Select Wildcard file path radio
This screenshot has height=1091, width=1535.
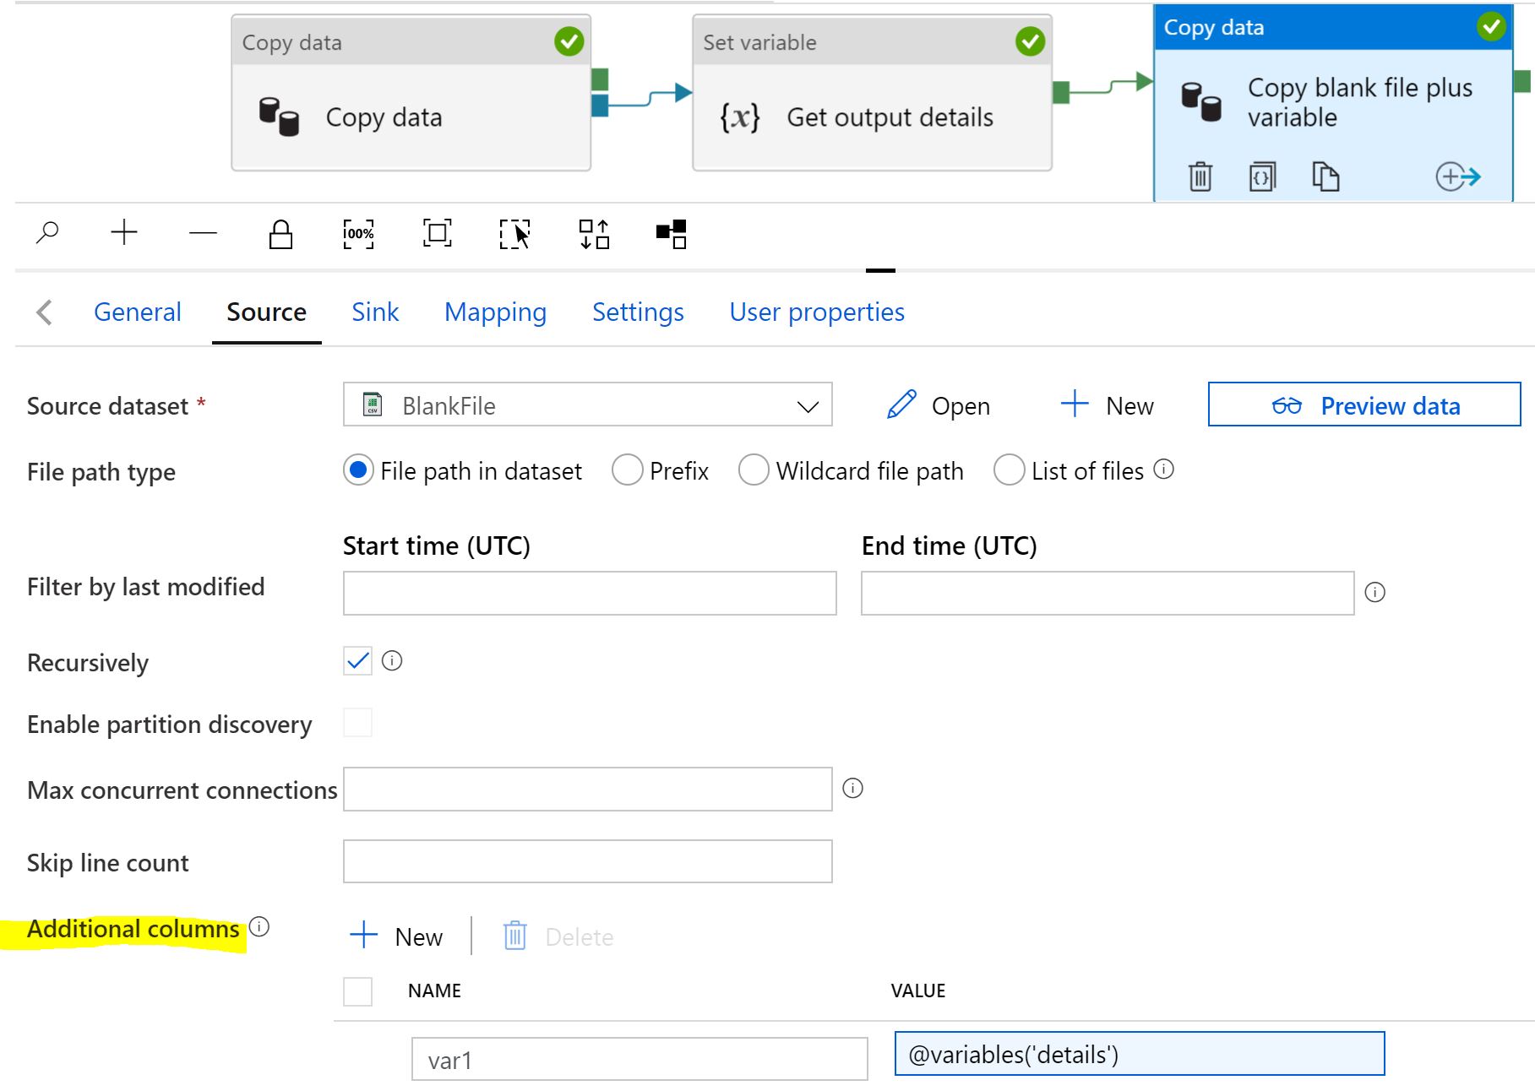[754, 470]
